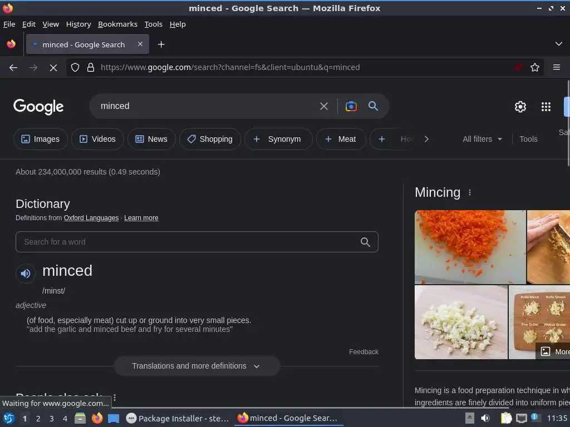This screenshot has height=427, width=570.
Task: Open search Tools
Action: [x=528, y=139]
